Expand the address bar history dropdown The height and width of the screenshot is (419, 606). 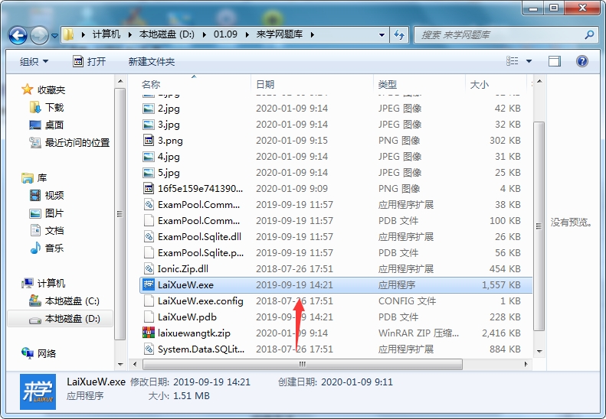382,34
